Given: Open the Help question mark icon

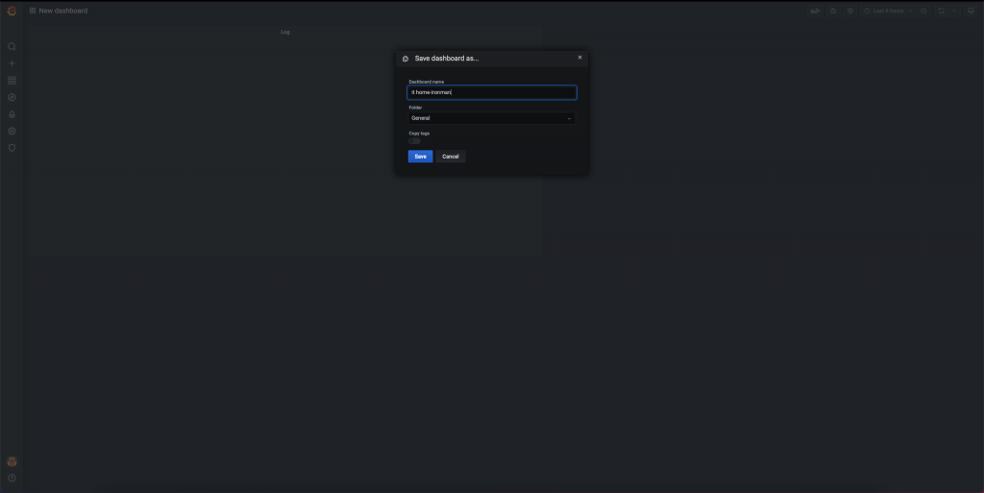Looking at the screenshot, I should click(12, 478).
